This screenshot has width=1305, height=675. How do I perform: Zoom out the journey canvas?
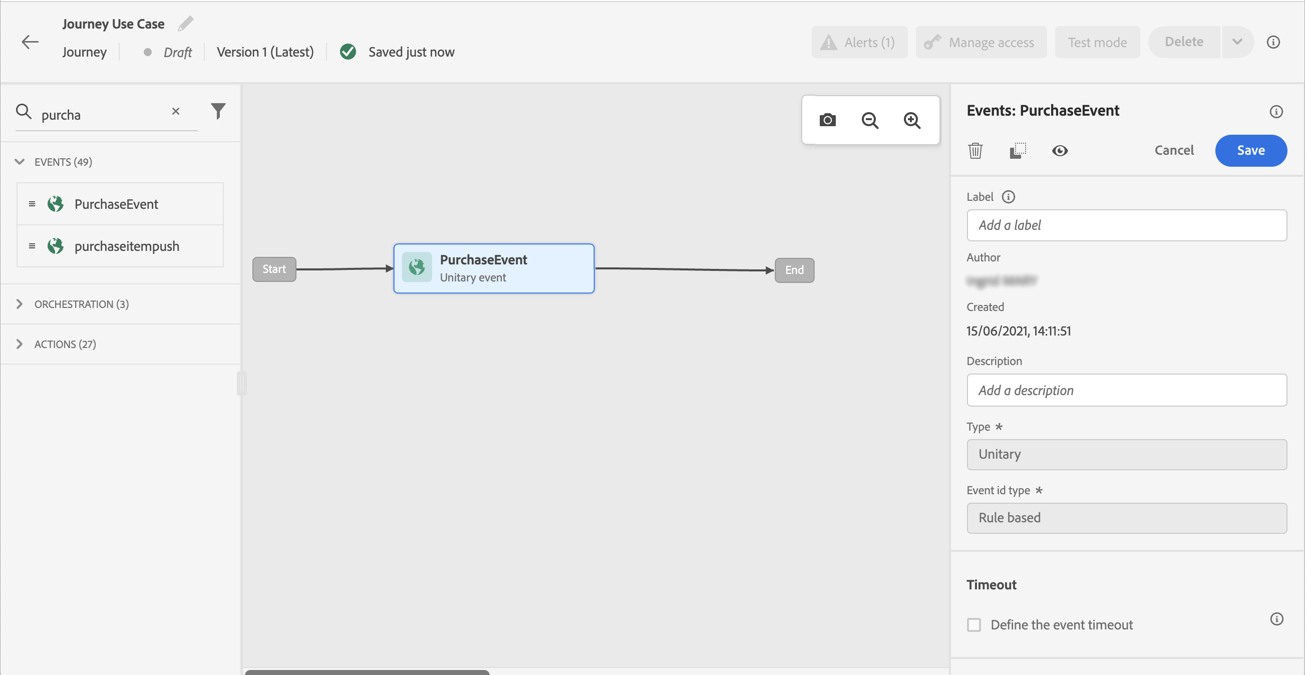(x=869, y=120)
